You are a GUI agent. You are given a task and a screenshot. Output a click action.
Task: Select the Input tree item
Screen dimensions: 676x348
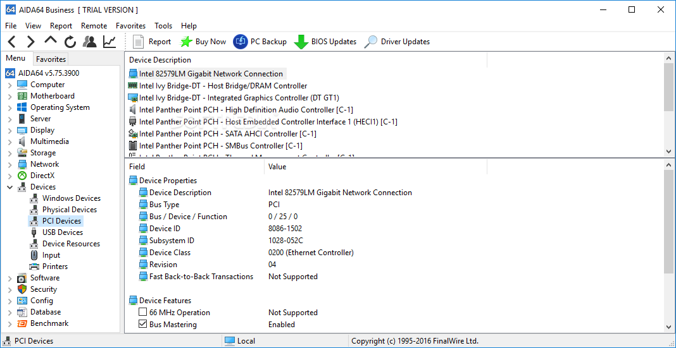point(45,255)
